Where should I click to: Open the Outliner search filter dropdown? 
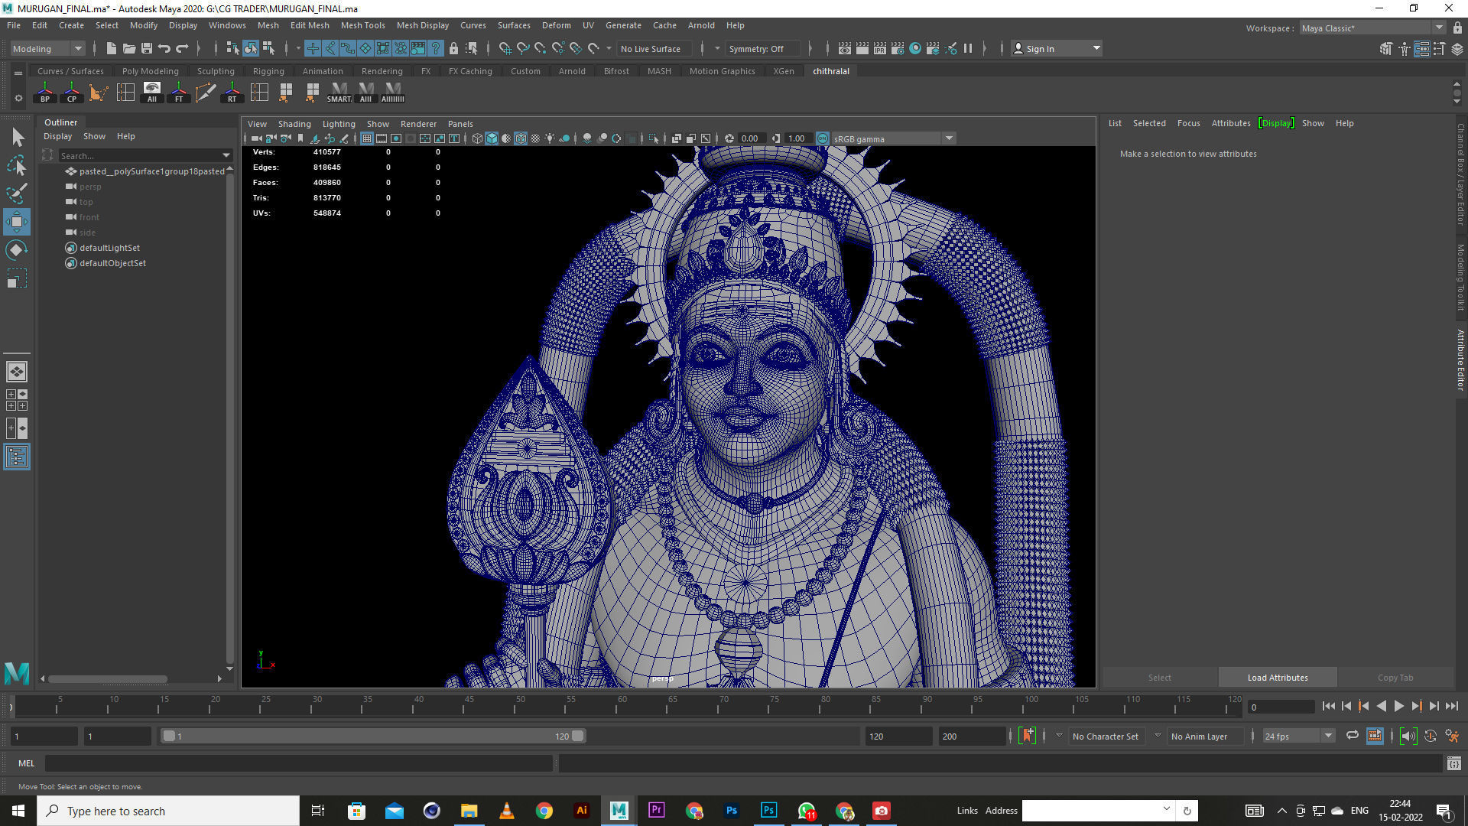point(226,155)
